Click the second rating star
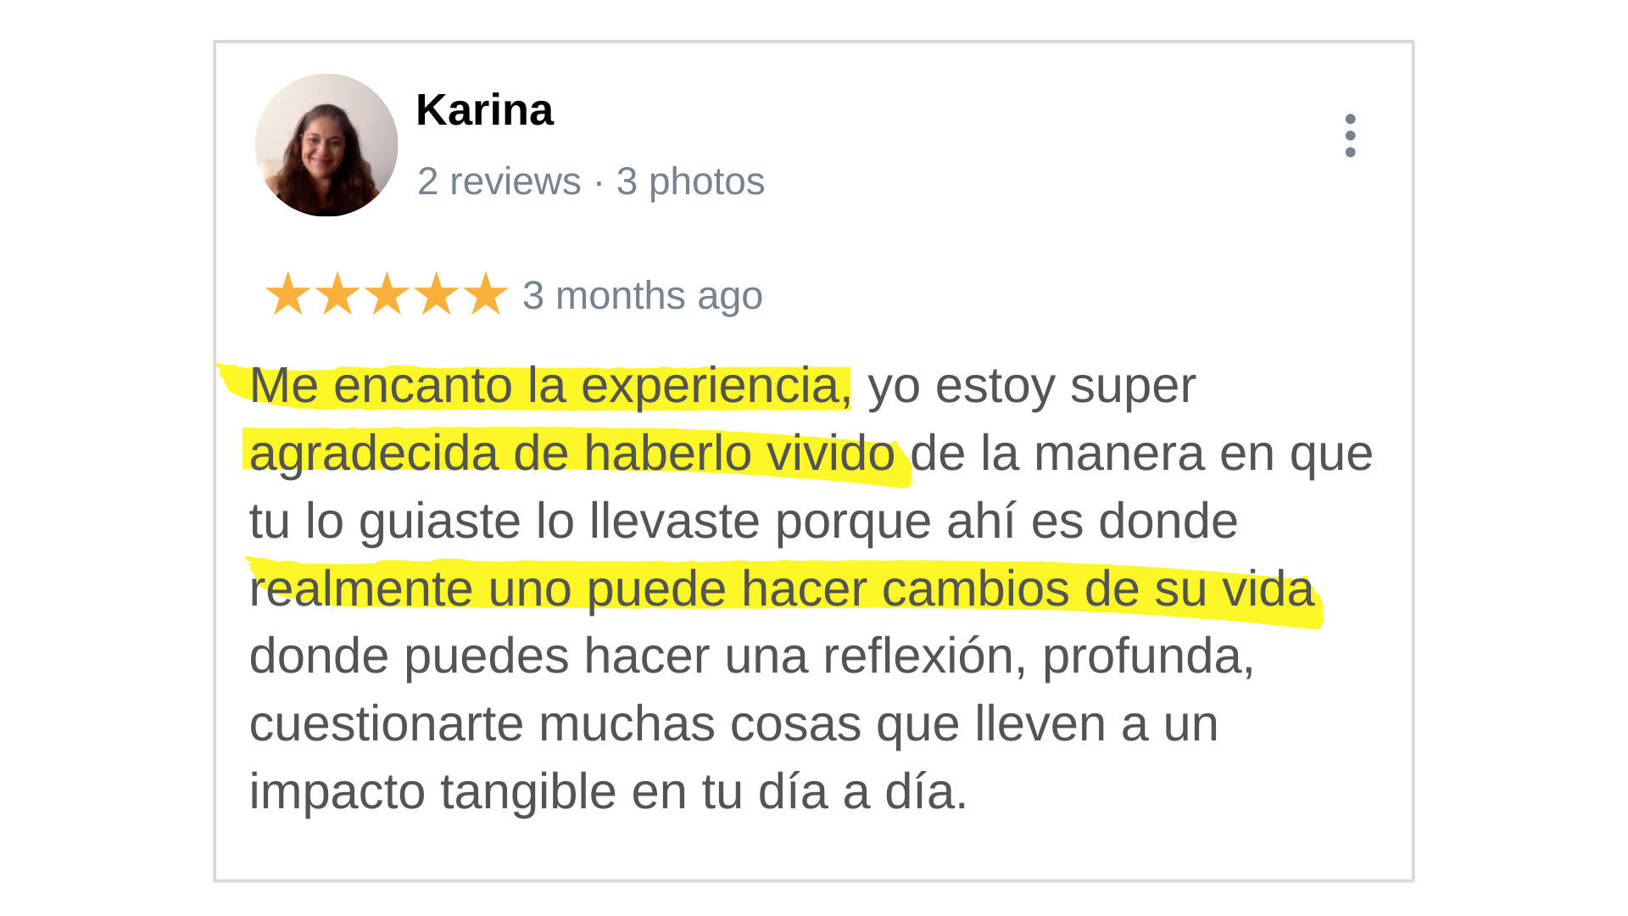 click(x=337, y=294)
